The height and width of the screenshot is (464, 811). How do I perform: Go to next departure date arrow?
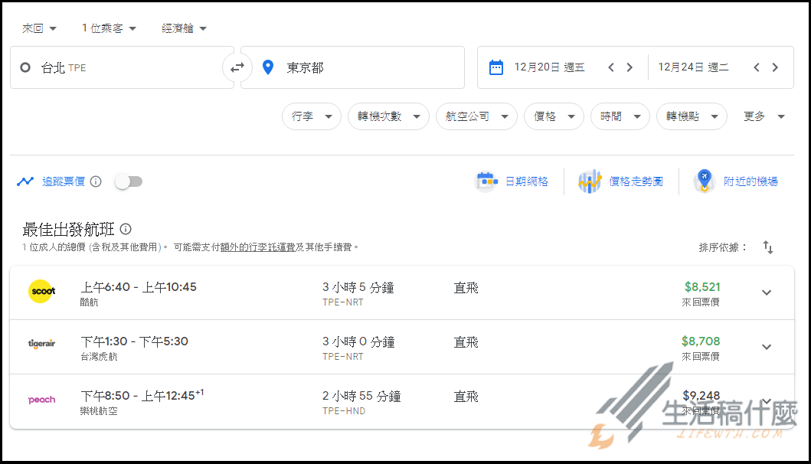[630, 67]
